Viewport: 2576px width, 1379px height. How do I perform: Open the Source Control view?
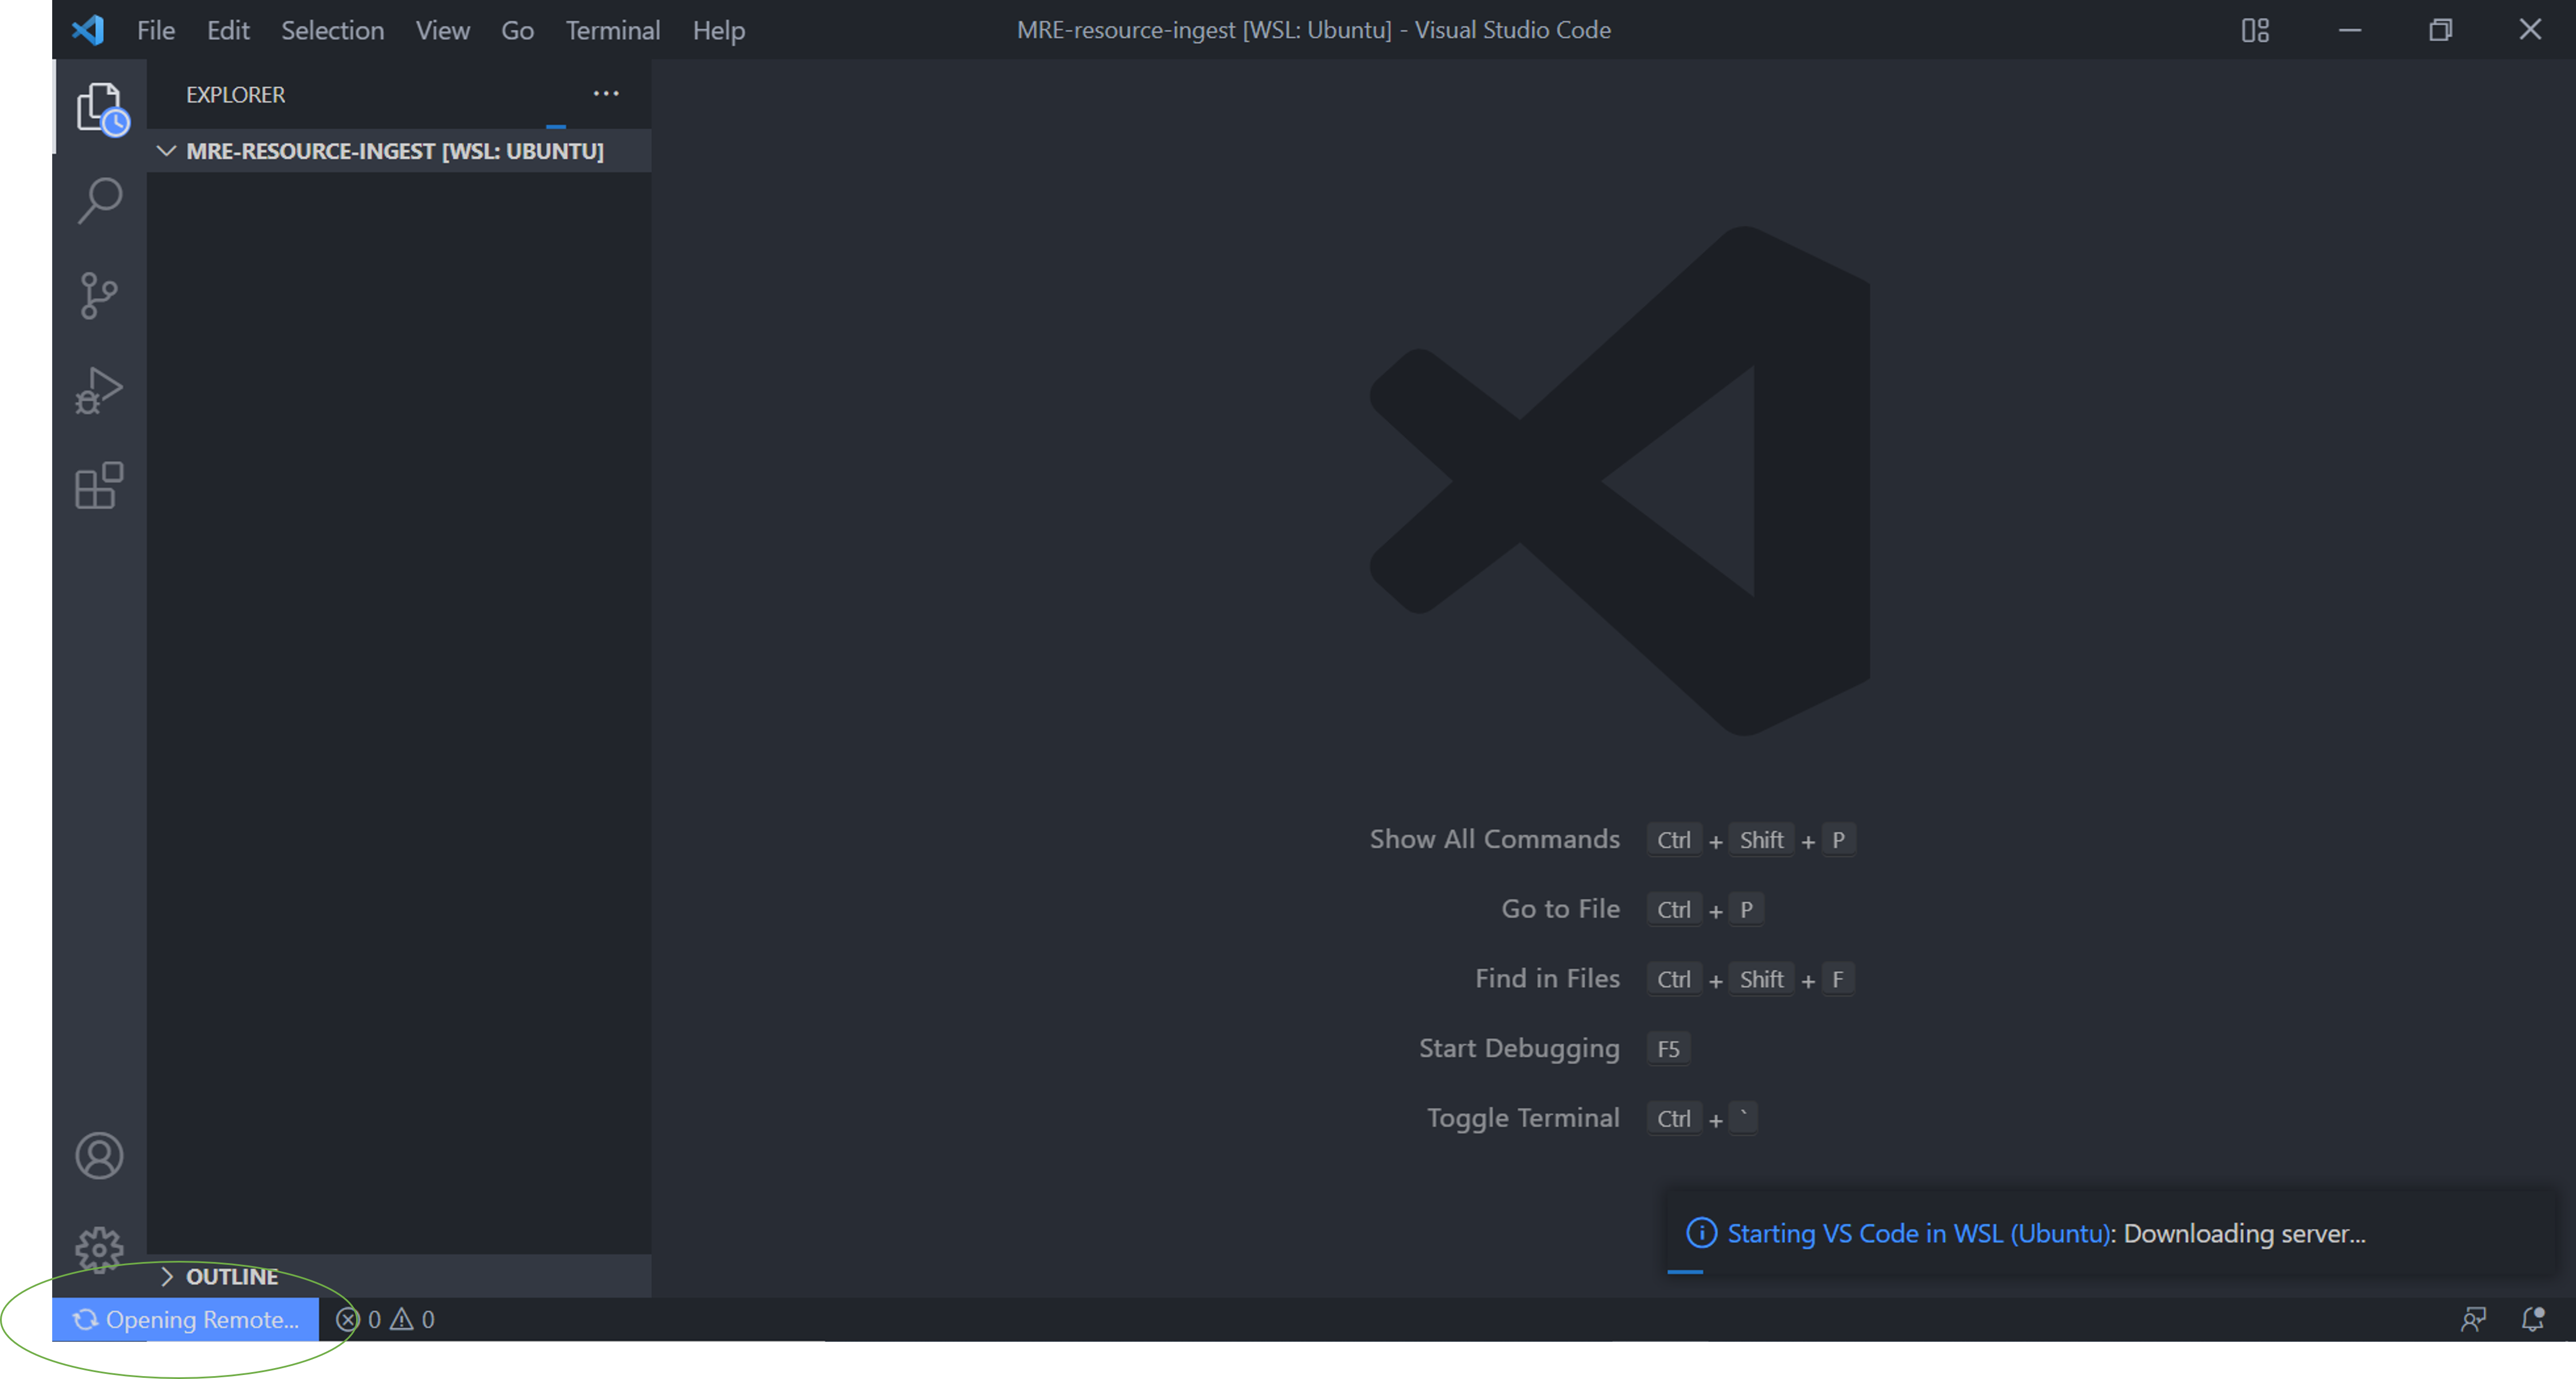pyautogui.click(x=99, y=296)
